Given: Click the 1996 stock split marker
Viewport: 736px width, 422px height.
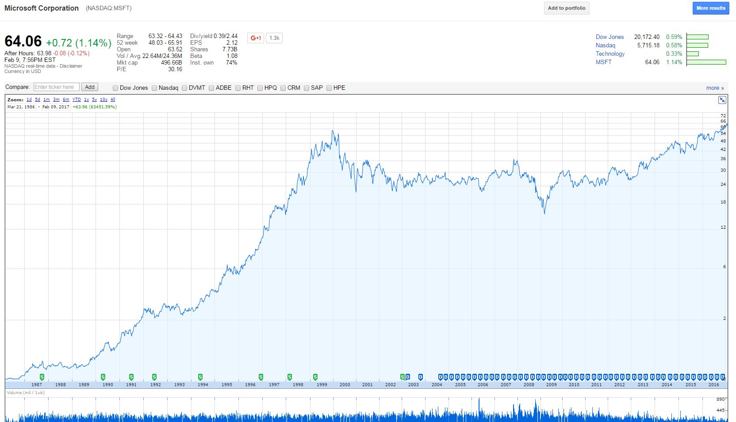Looking at the screenshot, I should [261, 377].
